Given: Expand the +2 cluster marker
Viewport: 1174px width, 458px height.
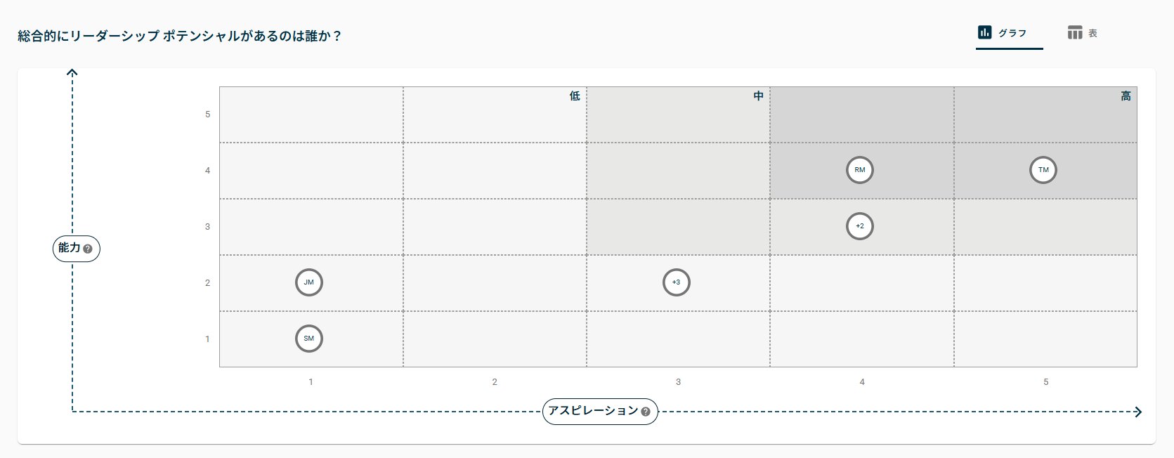Looking at the screenshot, I should pos(860,226).
